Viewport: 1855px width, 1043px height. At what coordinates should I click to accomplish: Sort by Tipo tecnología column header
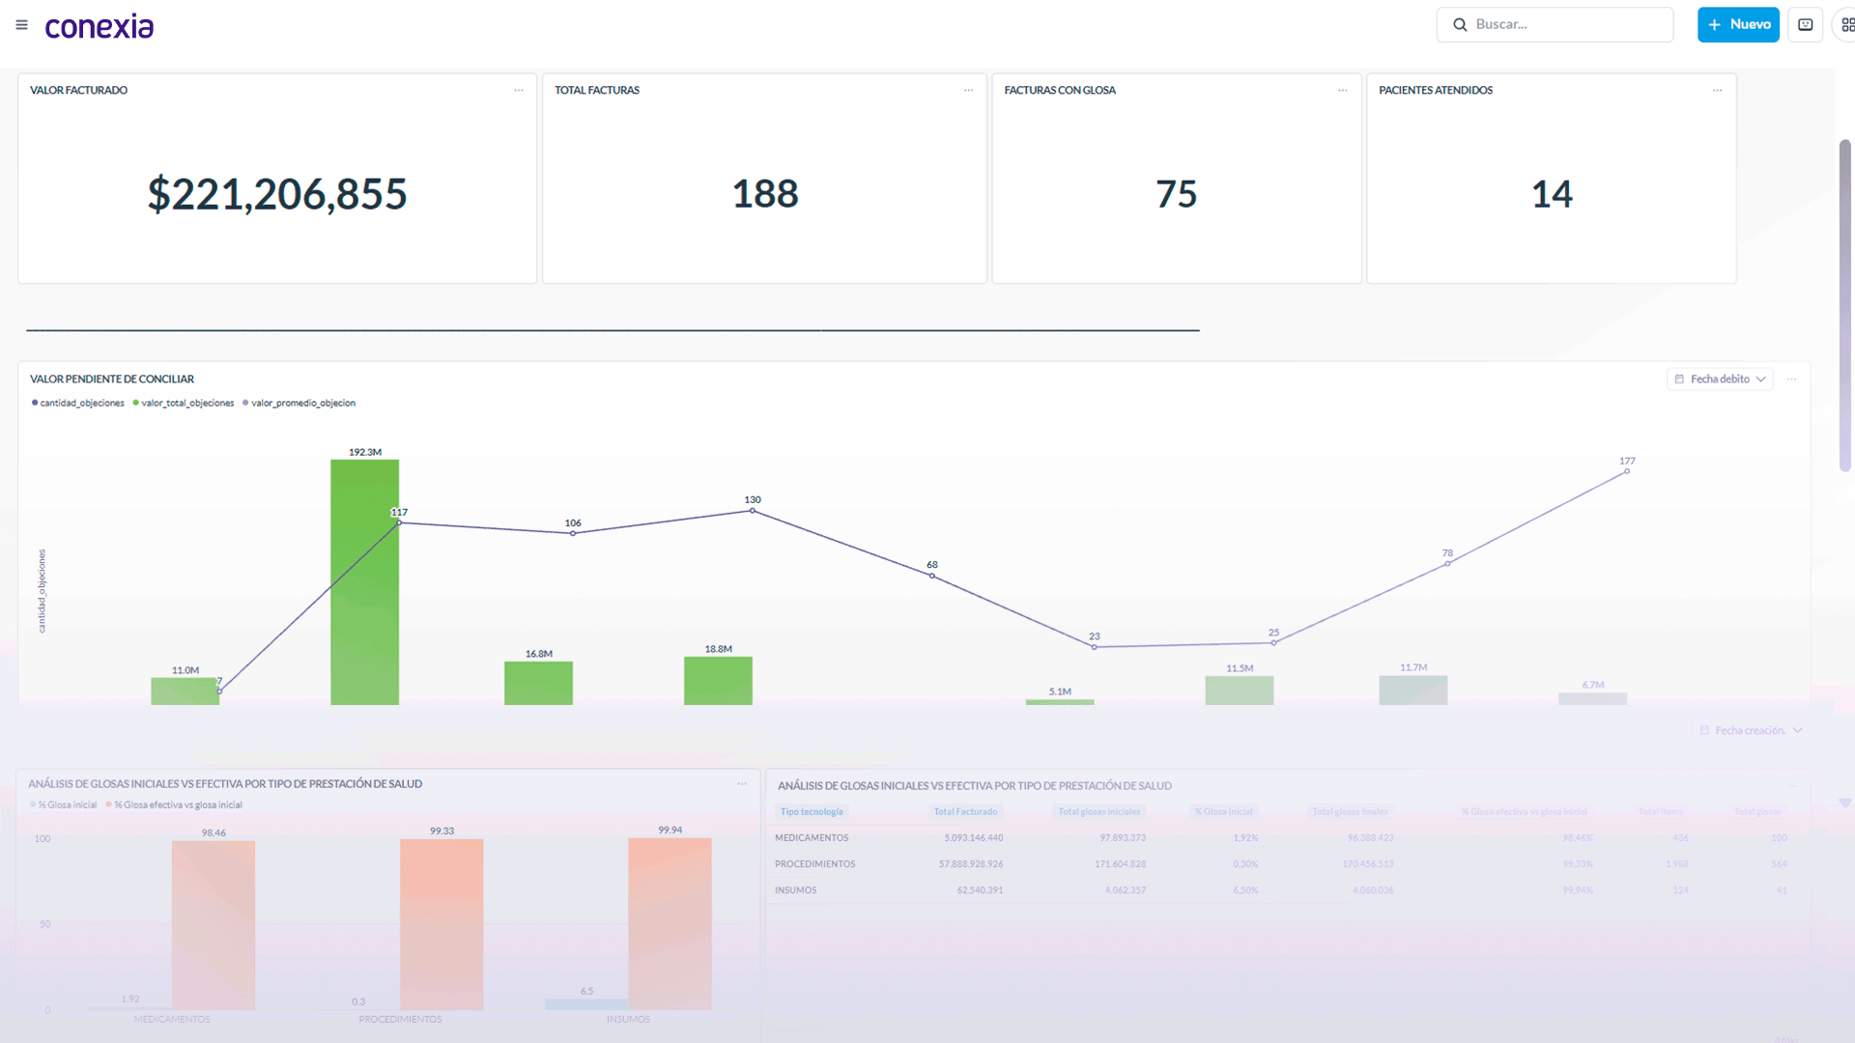coord(812,812)
